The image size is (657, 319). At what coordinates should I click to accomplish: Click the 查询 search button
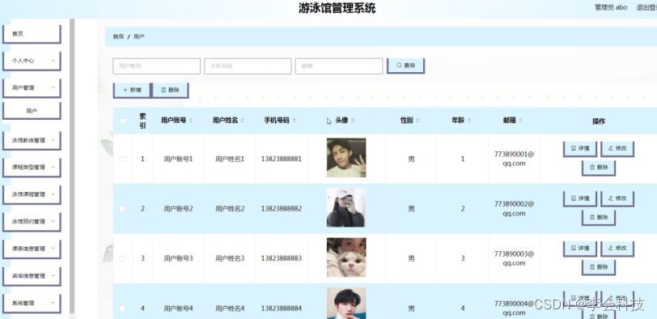click(405, 66)
